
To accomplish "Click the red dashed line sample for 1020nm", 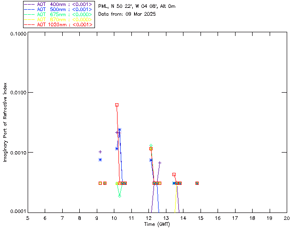I will pos(29,24).
